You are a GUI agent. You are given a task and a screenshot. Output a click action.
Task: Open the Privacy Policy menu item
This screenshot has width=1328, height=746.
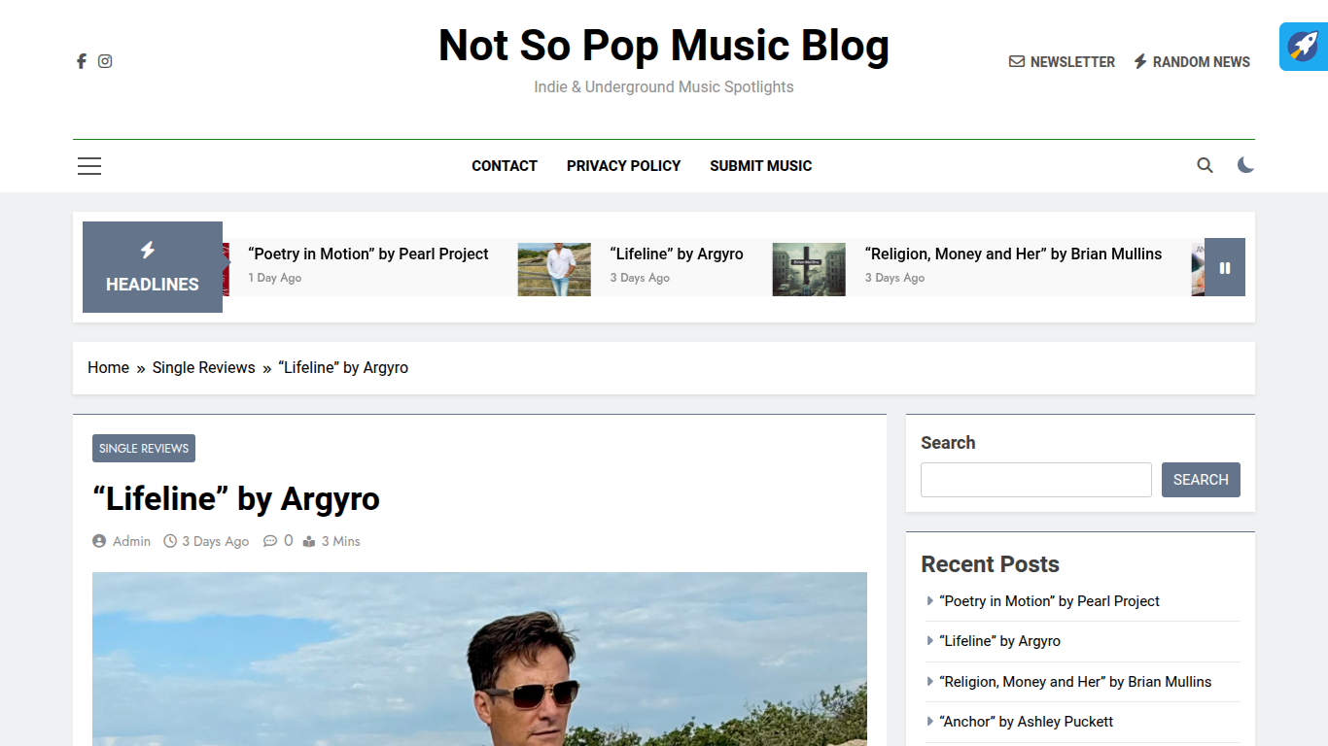pos(623,166)
